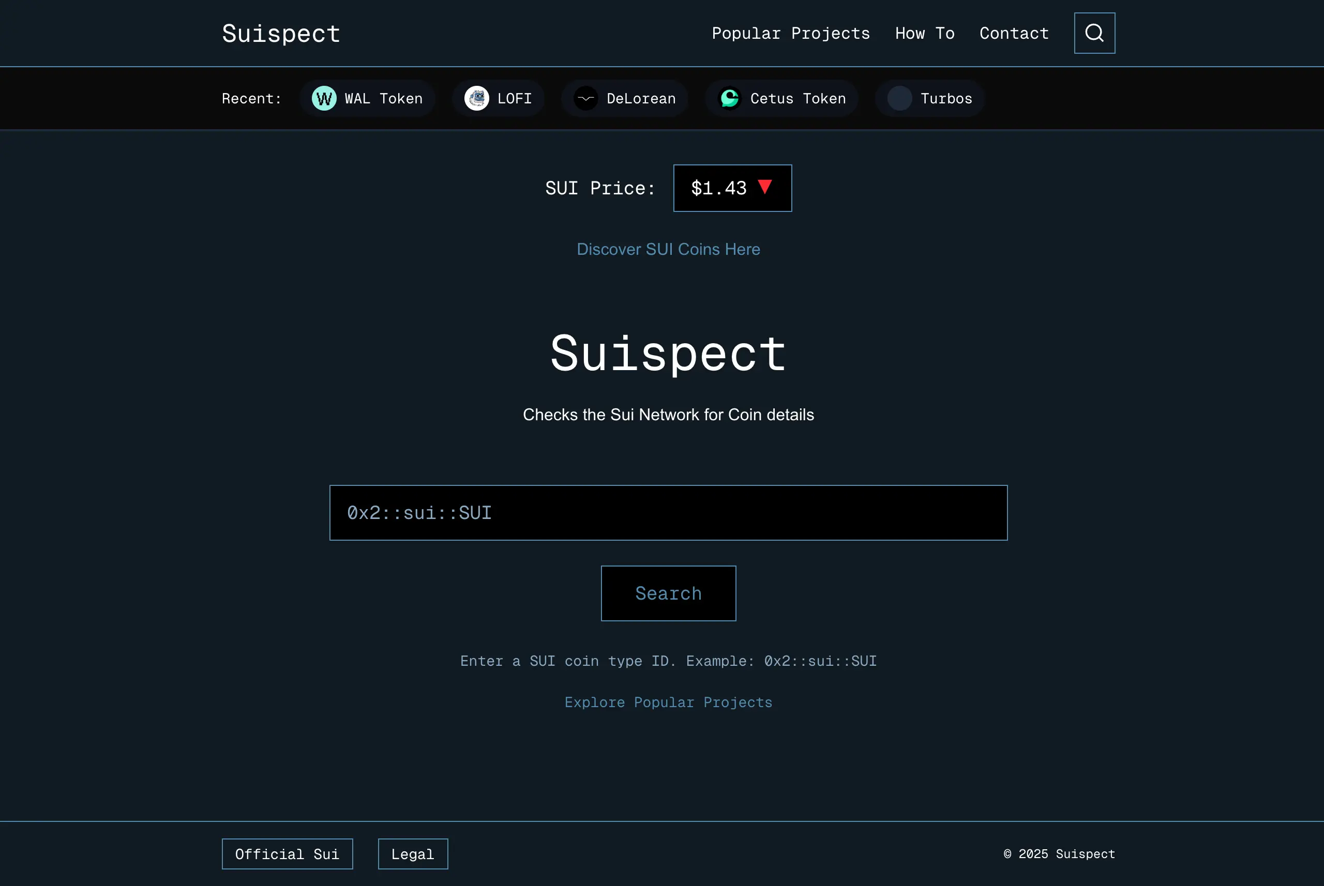Screen dimensions: 1324x886
Task: Click the Official Sui button
Action: (x=287, y=854)
